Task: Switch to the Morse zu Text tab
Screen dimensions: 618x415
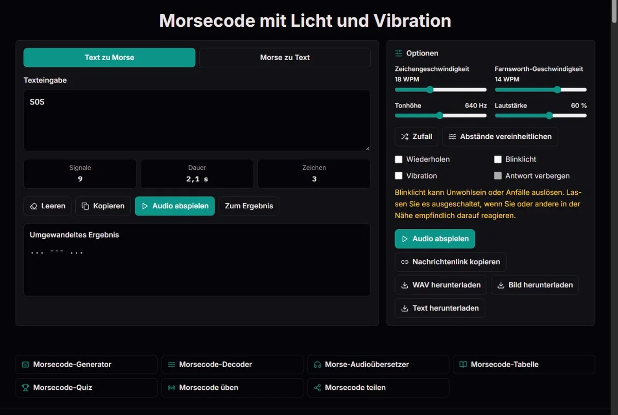Action: pos(285,58)
